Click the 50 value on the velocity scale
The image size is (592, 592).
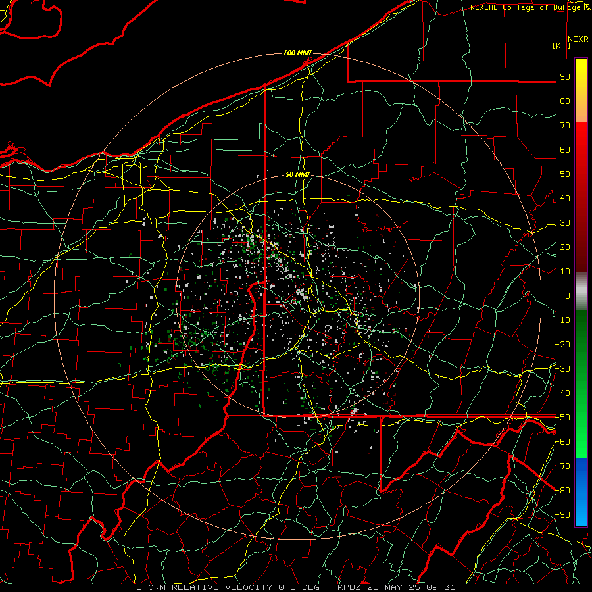click(x=565, y=174)
